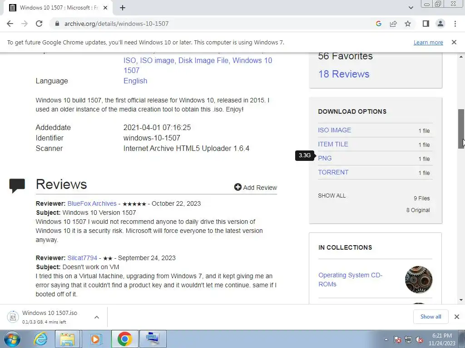Switch to the Windows 10 1507 tab
This screenshot has width=465, height=348.
58,8
